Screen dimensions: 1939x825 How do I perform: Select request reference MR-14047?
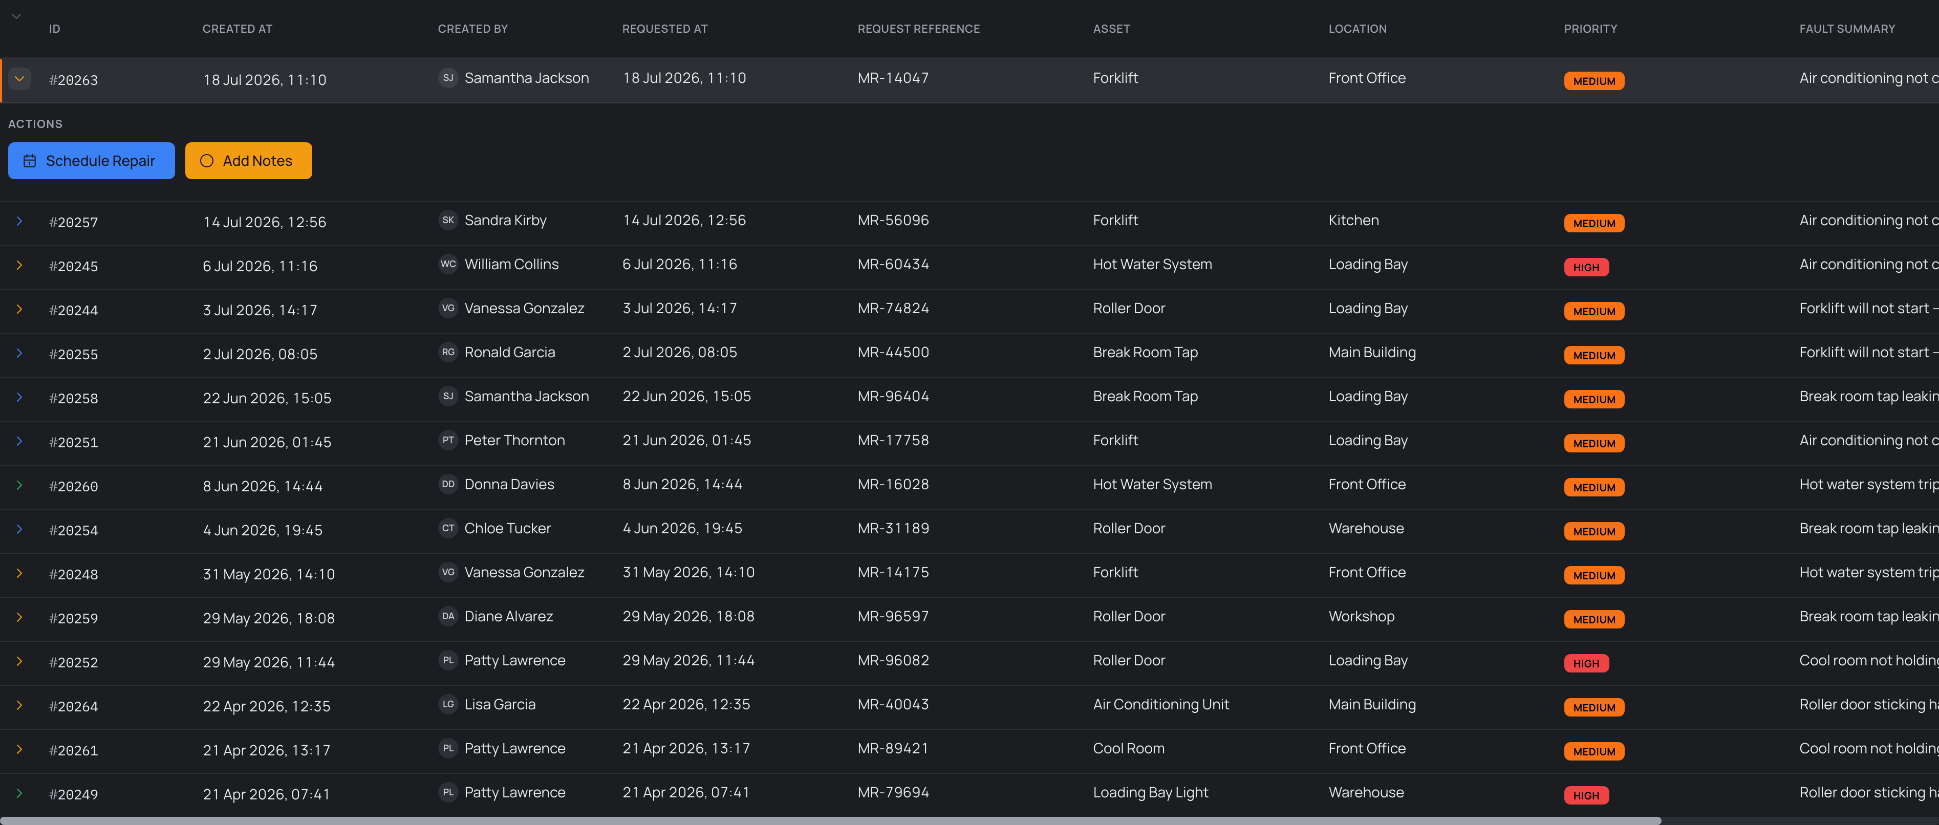tap(893, 77)
